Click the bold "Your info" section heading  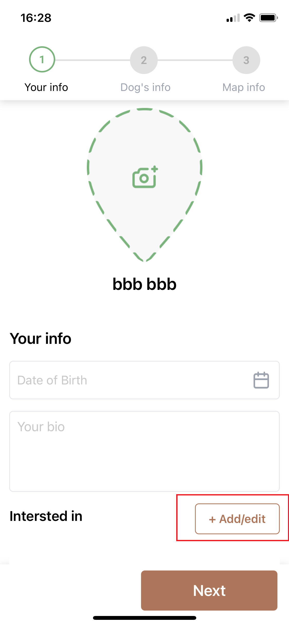pos(41,338)
